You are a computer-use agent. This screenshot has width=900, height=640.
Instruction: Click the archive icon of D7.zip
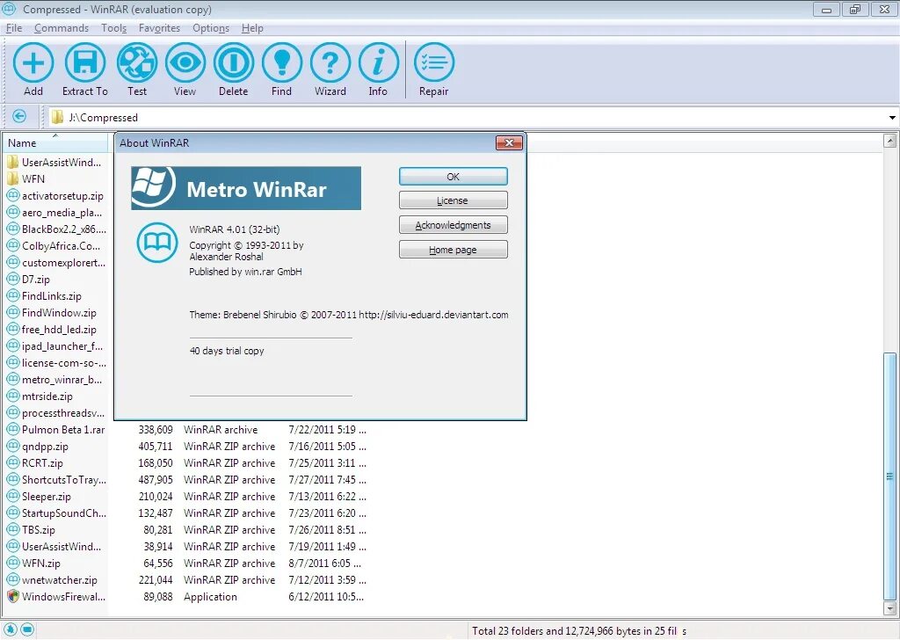coord(13,279)
